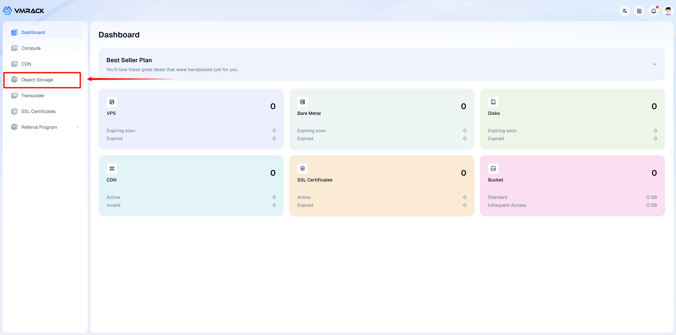
Task: Click the Best Seller Plan heading
Action: point(129,60)
